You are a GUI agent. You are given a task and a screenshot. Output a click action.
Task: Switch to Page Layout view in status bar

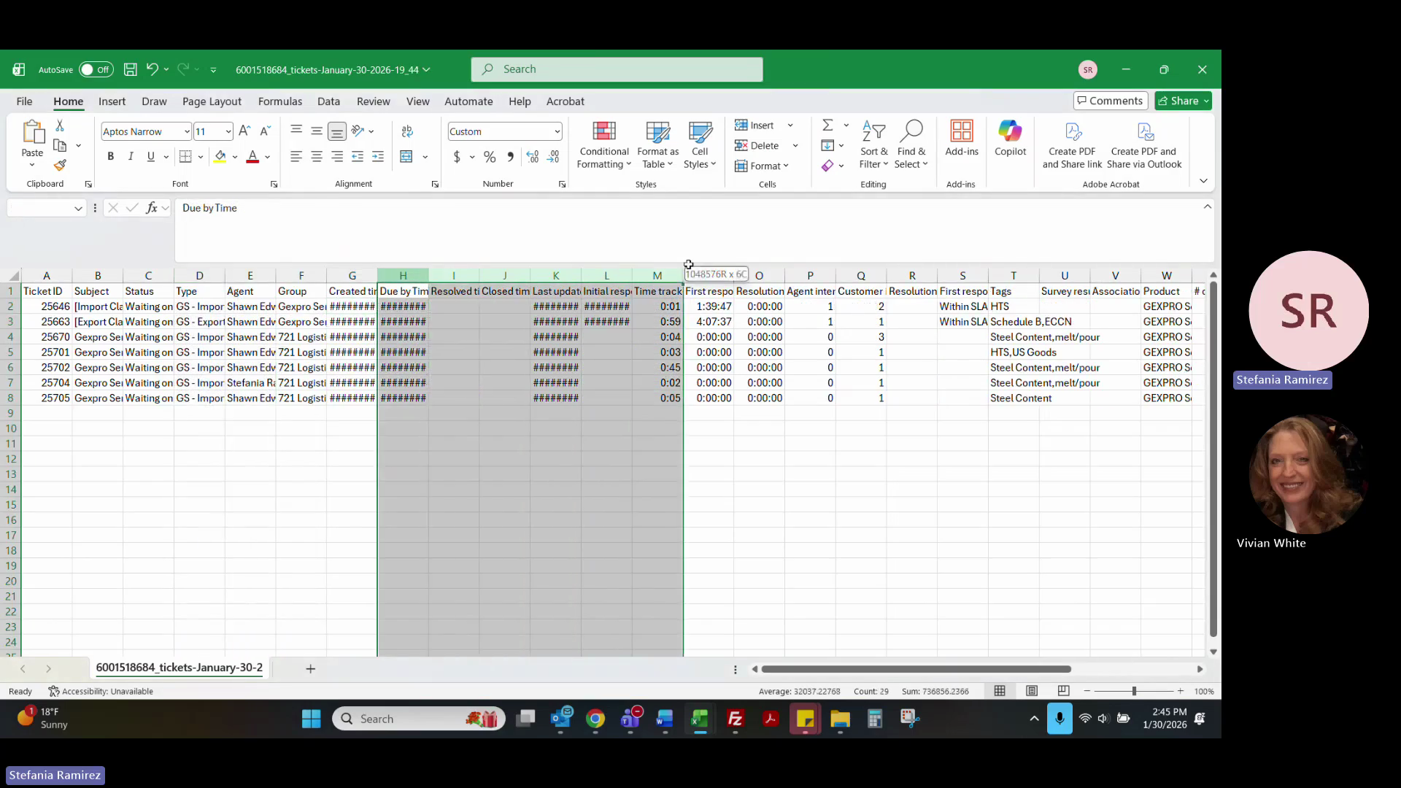[x=1032, y=691]
